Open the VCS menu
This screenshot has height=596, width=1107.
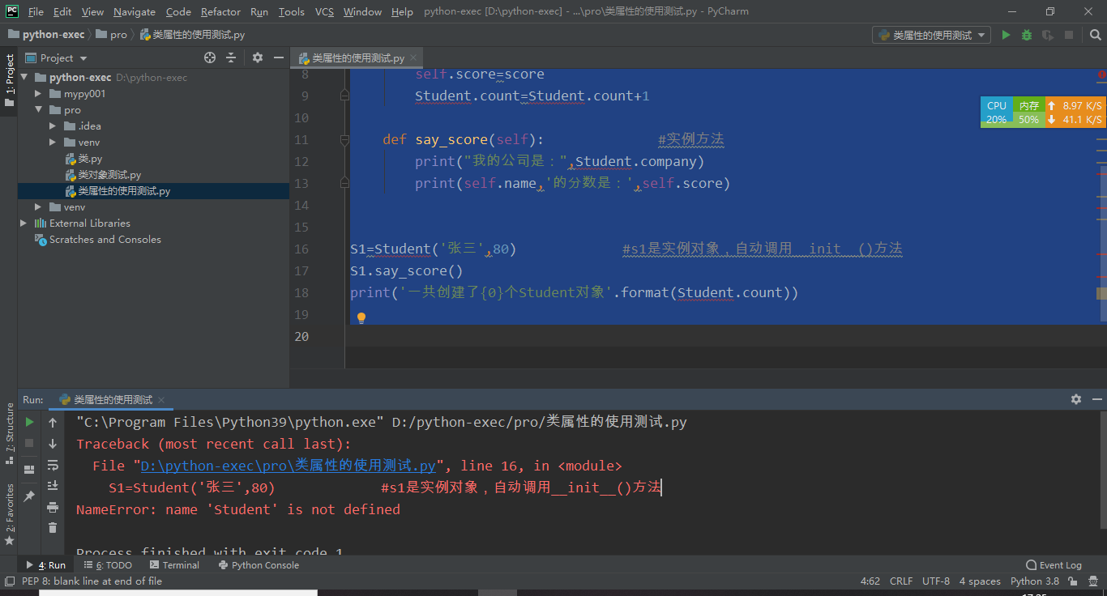tap(324, 11)
